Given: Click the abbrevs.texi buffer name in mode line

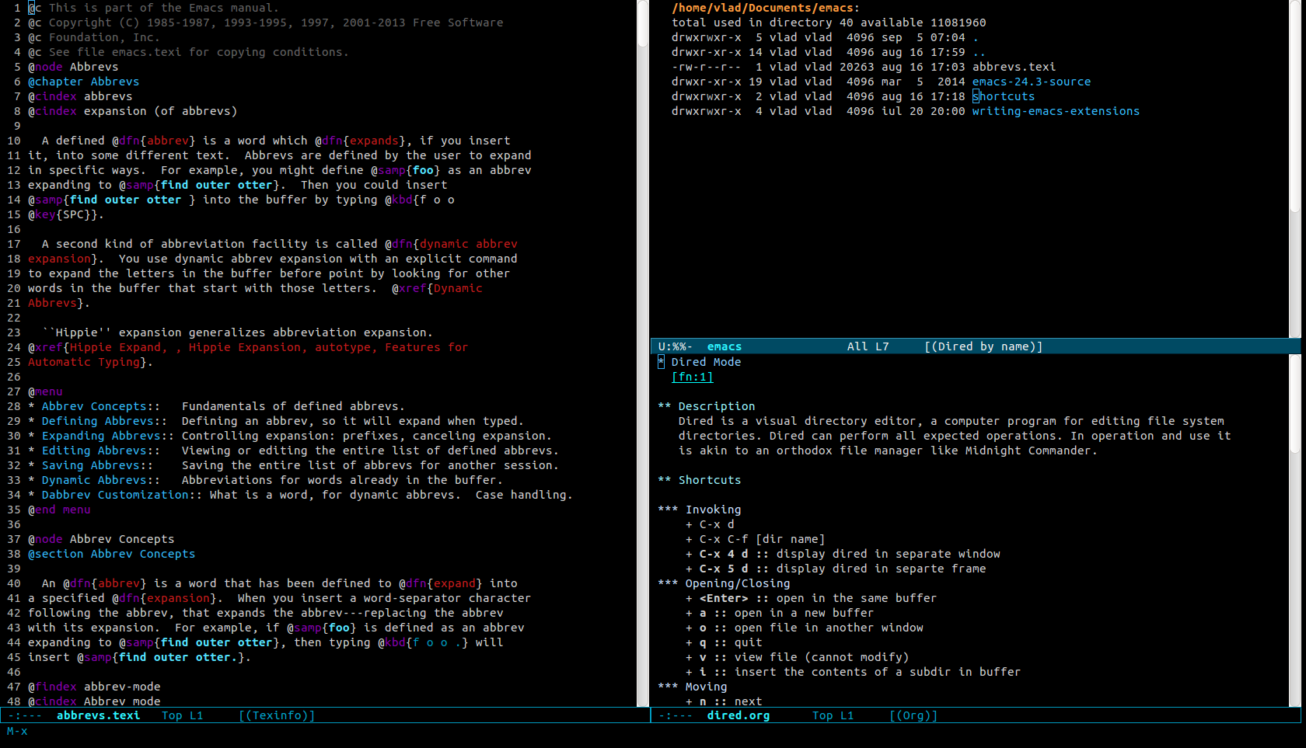Looking at the screenshot, I should point(98,715).
